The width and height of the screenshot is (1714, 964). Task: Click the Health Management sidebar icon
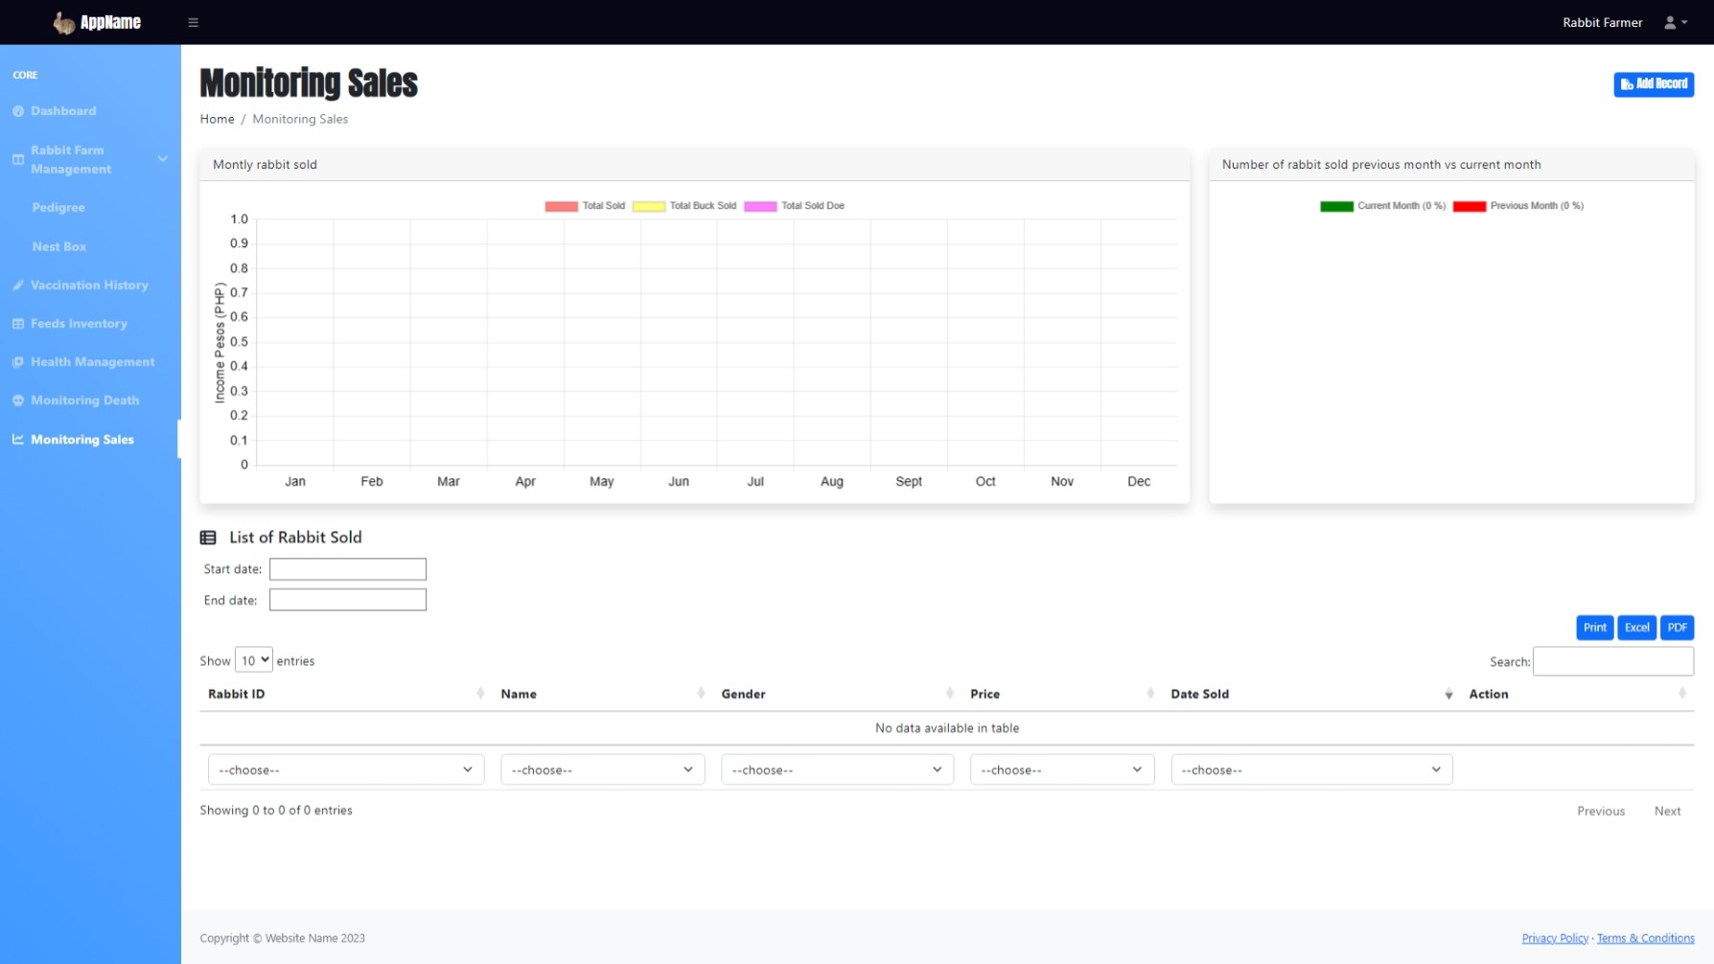[x=18, y=362]
